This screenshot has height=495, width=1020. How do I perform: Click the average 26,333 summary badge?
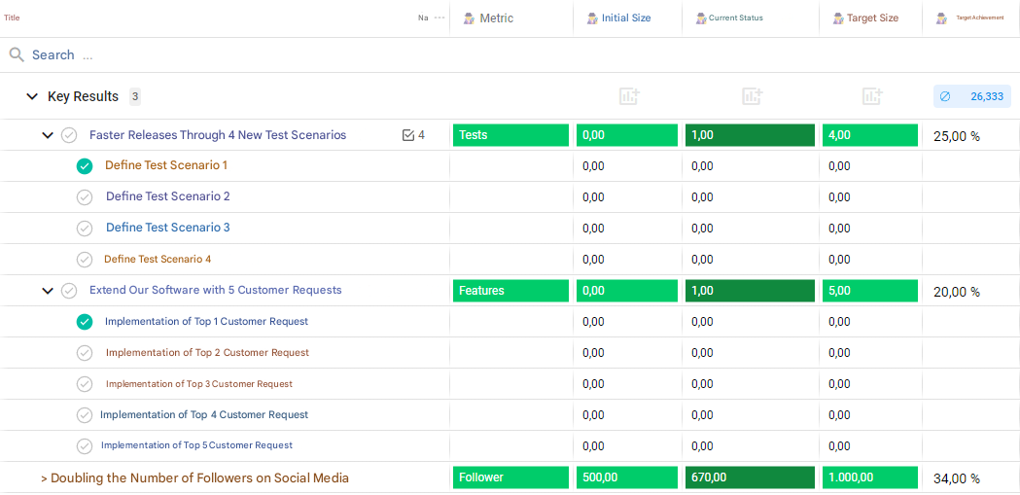pyautogui.click(x=971, y=96)
